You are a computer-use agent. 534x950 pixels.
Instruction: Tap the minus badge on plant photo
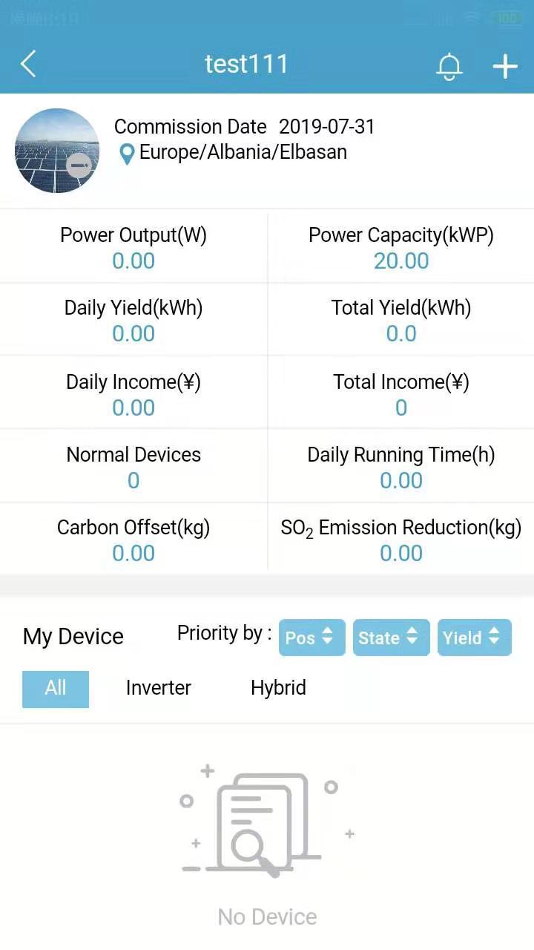[79, 165]
